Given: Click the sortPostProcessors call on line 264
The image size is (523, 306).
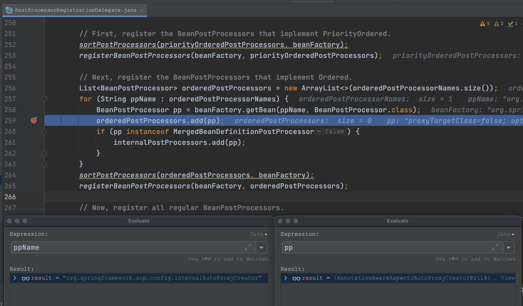Looking at the screenshot, I should (197, 175).
